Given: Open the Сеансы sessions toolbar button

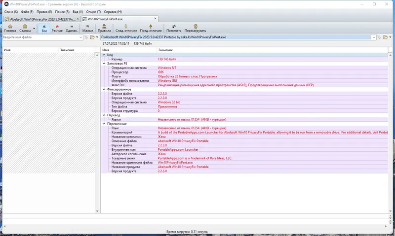Looking at the screenshot, I should pyautogui.click(x=25, y=28).
